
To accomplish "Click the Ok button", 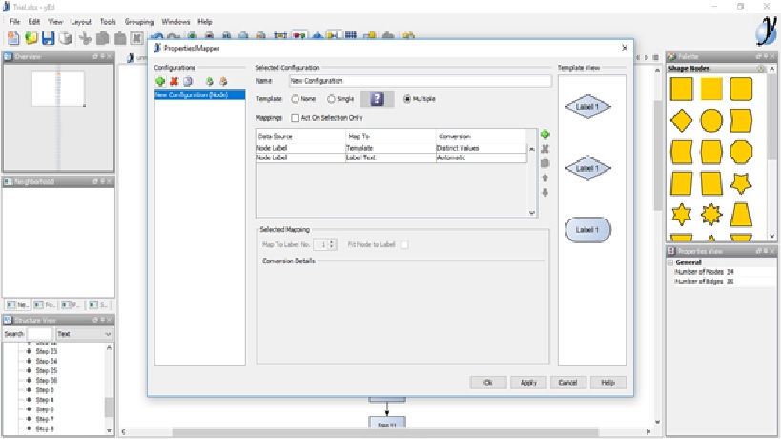I will (x=488, y=382).
